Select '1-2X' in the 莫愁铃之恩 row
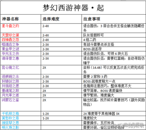The width and height of the screenshot is (146, 130). 46,118
